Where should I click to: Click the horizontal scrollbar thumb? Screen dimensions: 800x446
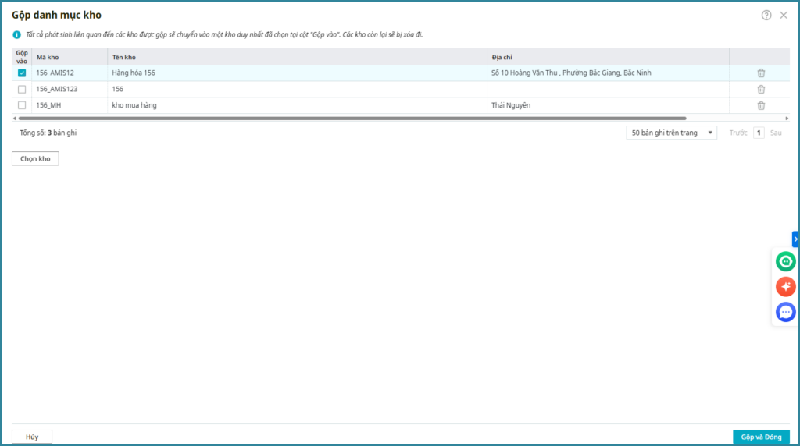click(352, 118)
